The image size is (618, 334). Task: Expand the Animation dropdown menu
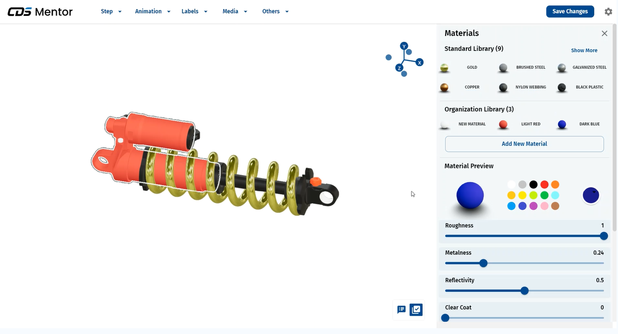point(153,12)
